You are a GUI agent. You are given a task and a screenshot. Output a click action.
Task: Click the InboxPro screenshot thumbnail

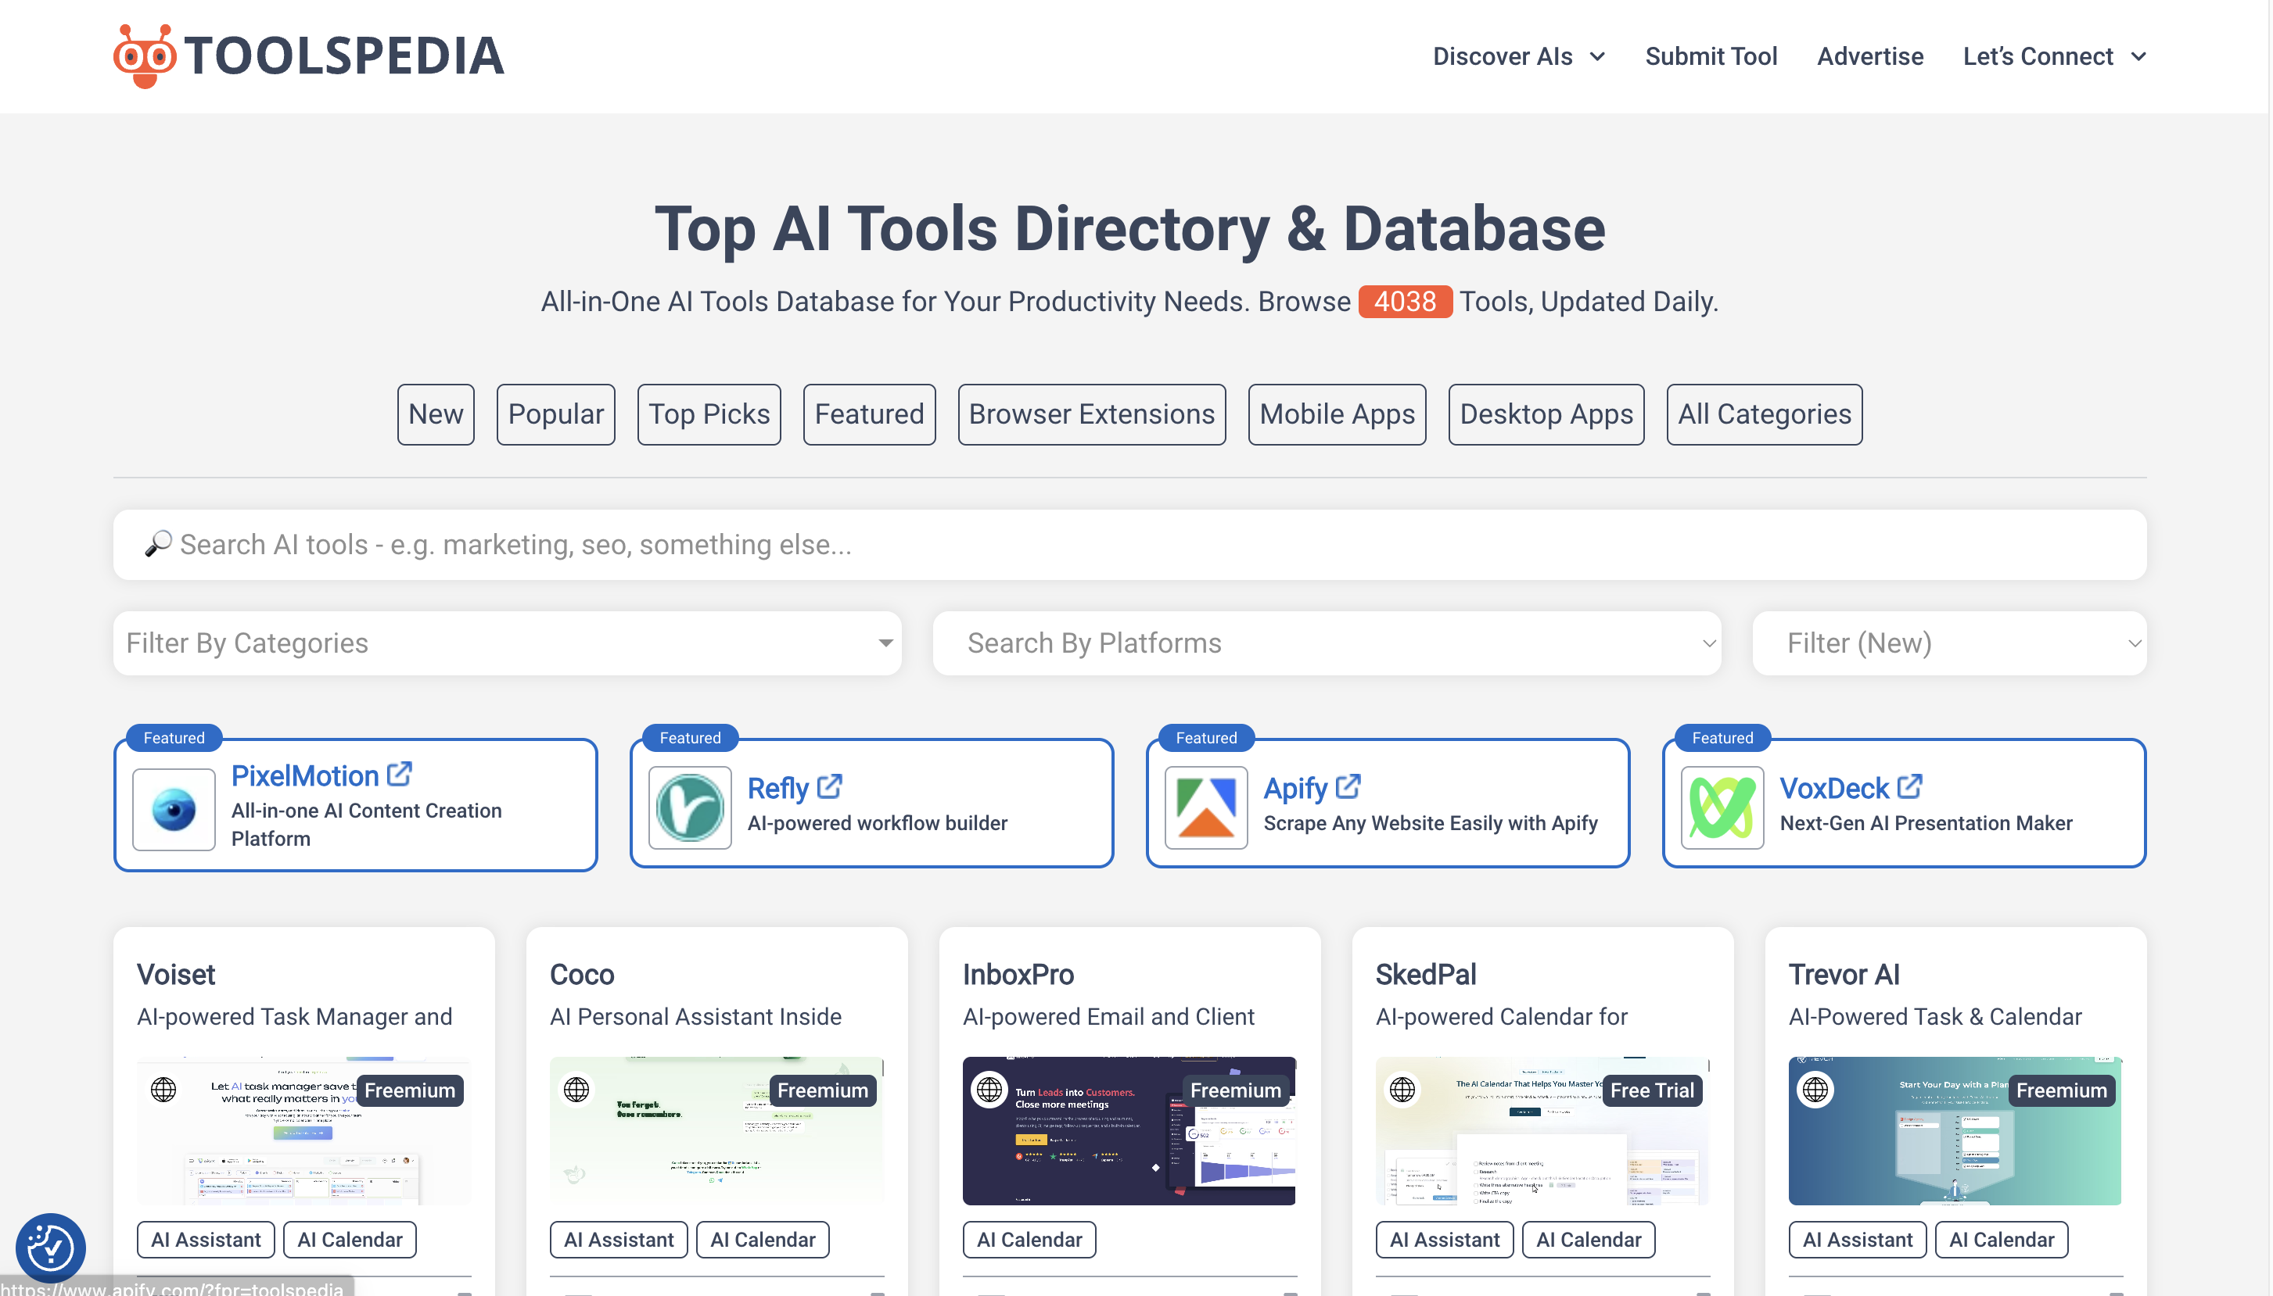tap(1129, 1130)
